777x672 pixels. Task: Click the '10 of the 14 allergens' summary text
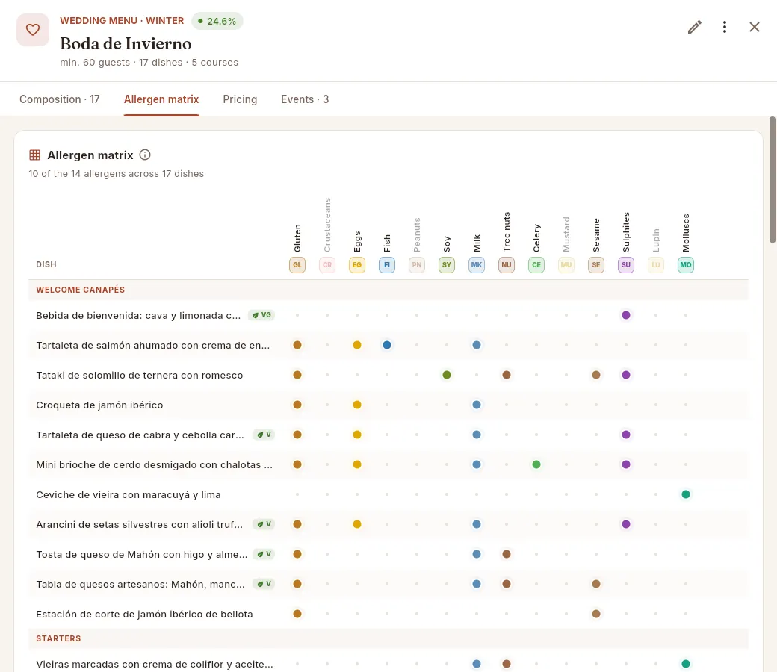(116, 174)
